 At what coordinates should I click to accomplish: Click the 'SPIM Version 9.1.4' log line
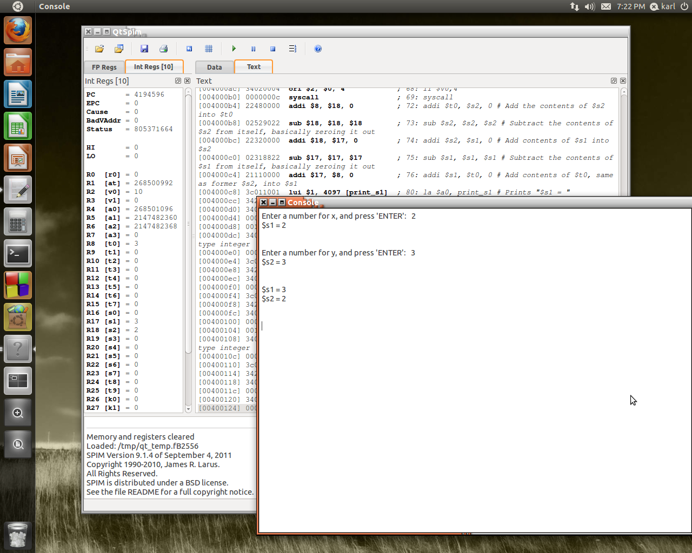coord(159,455)
